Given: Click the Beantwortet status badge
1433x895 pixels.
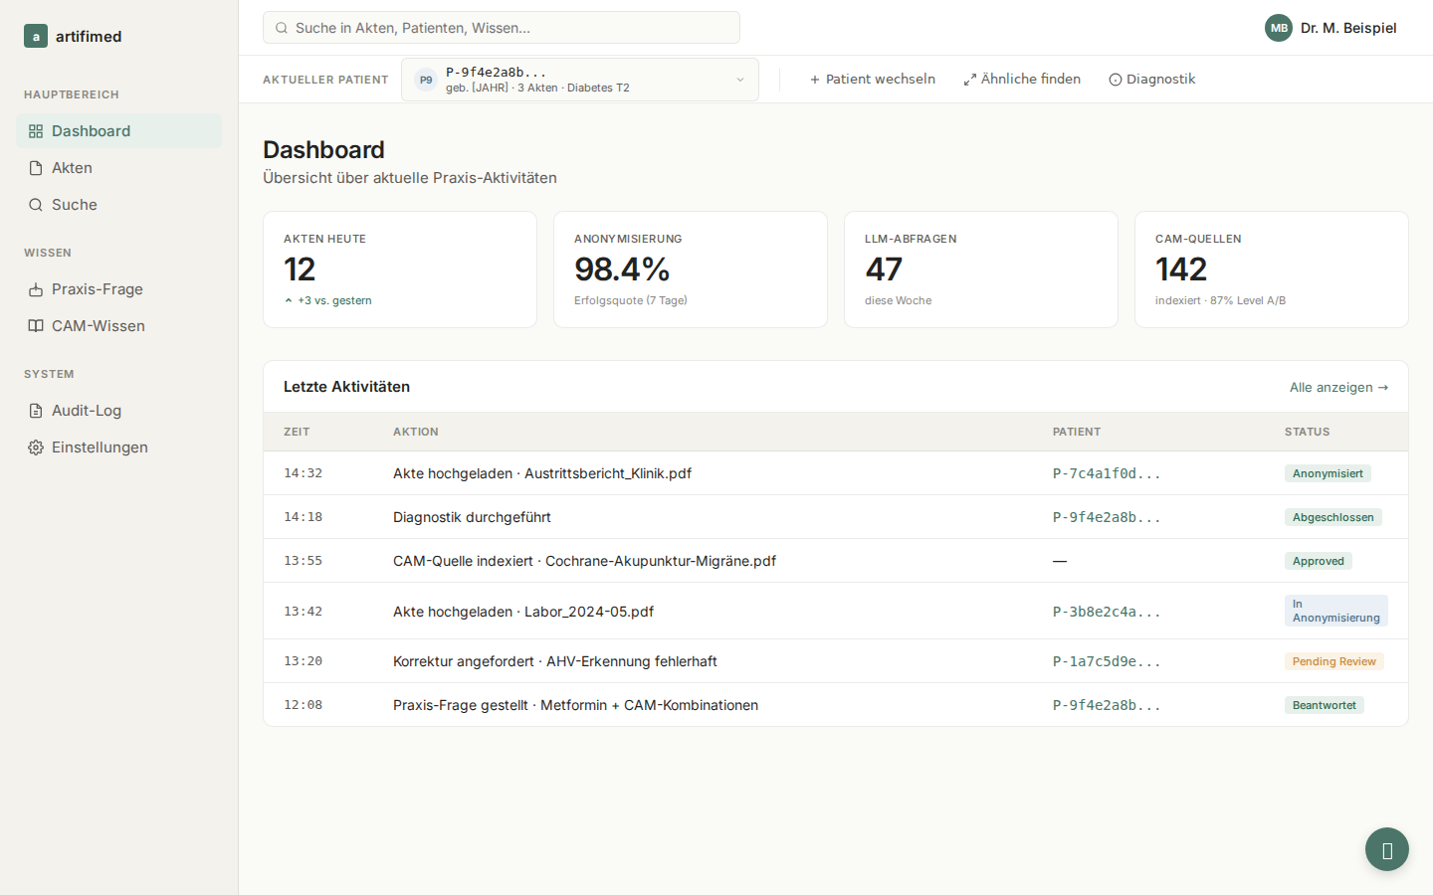Looking at the screenshot, I should [x=1324, y=705].
